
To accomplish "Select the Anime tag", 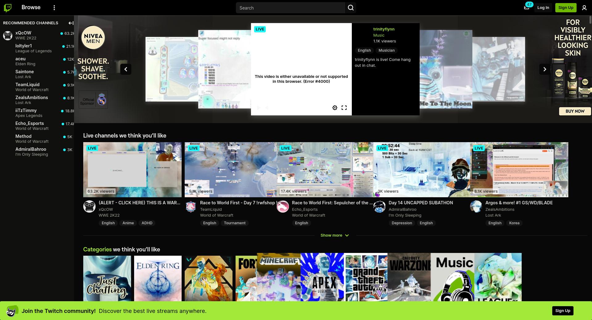I will tap(128, 223).
